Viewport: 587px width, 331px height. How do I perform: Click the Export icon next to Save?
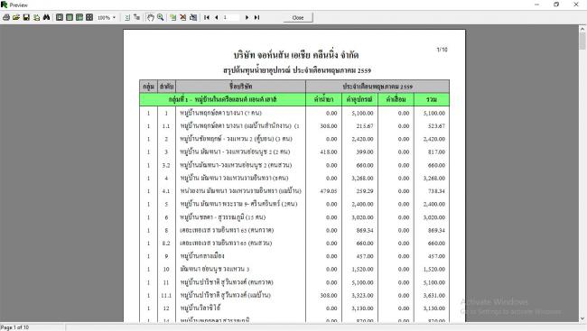click(x=36, y=17)
